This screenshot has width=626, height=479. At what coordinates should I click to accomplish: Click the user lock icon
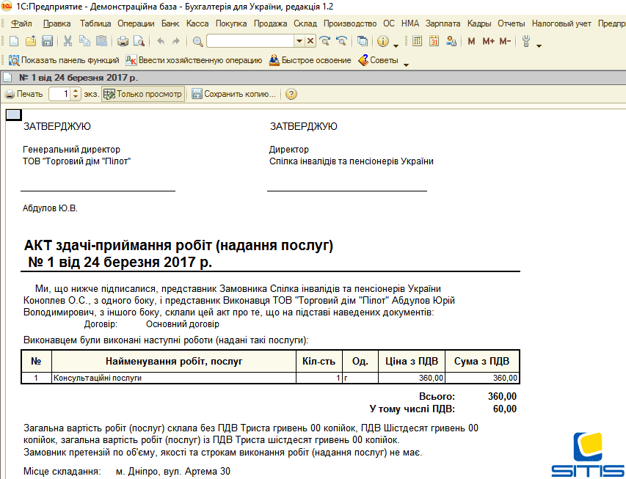451,41
